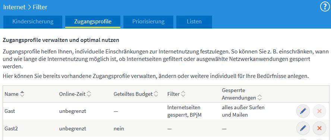331x140 pixels.
Task: Go to the Listen tab
Action: pos(194,22)
